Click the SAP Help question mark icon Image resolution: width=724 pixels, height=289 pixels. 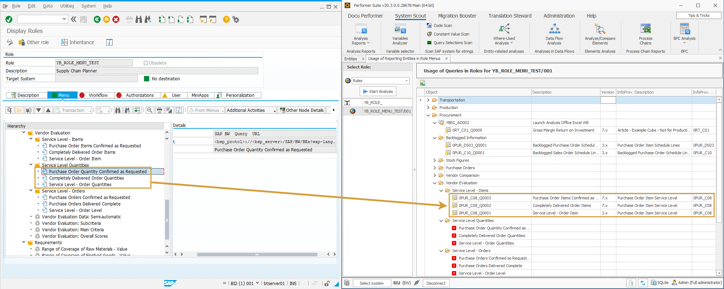click(226, 19)
